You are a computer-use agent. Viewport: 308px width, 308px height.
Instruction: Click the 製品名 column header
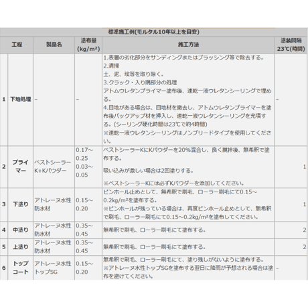coord(54,45)
